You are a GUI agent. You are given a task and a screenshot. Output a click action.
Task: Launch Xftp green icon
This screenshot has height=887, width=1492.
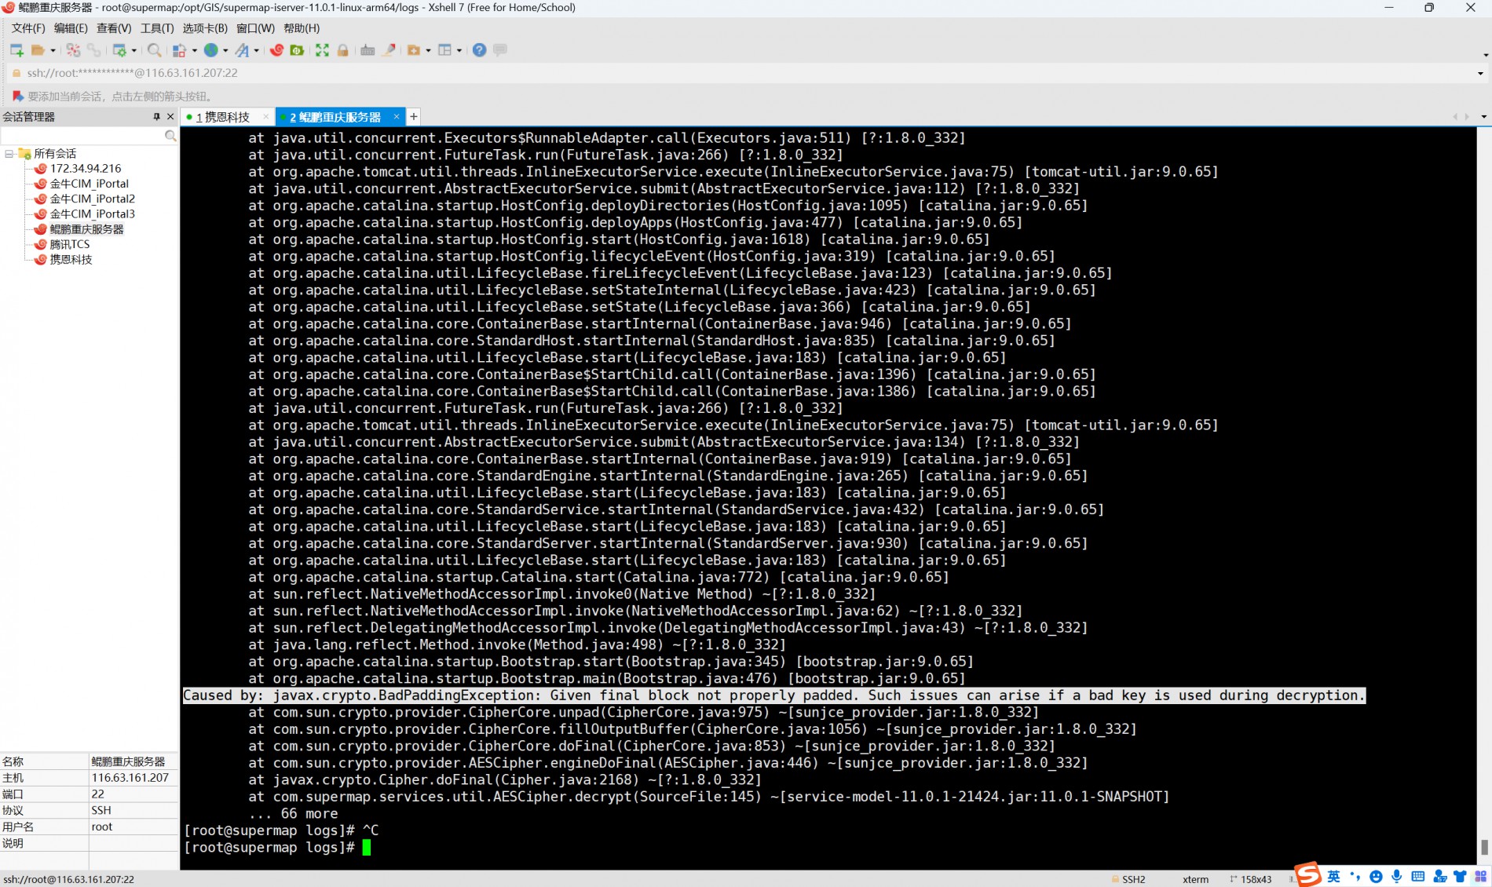coord(297,50)
